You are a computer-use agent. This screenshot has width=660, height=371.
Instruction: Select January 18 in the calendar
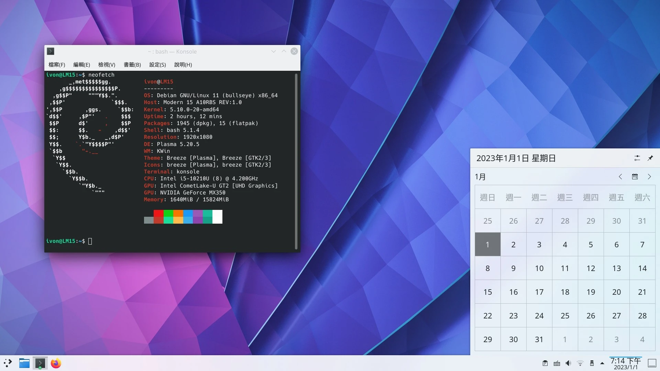[565, 292]
